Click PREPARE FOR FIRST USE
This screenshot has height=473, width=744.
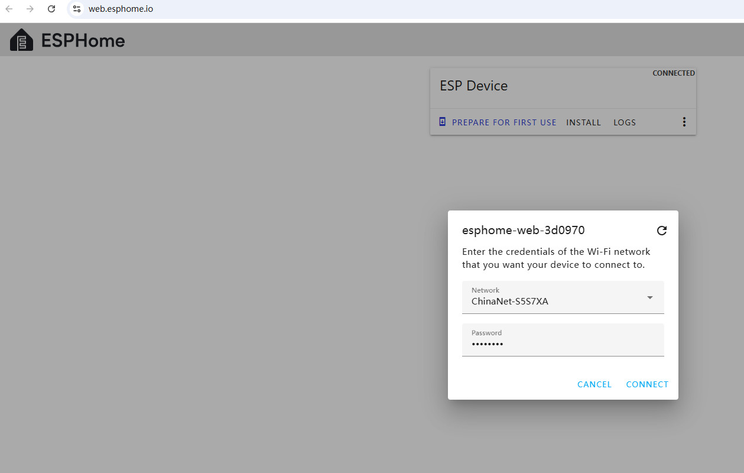(503, 122)
